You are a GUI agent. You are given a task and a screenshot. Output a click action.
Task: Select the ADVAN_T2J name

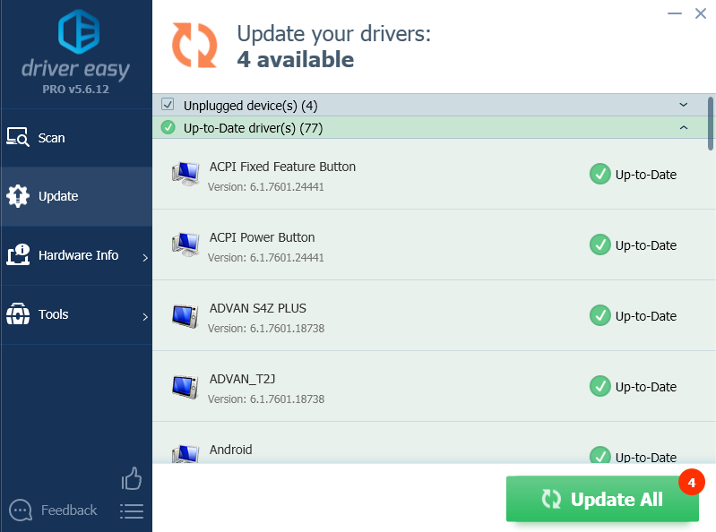pos(243,379)
